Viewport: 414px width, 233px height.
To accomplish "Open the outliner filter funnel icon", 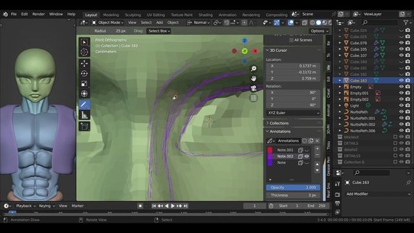I will [406, 23].
